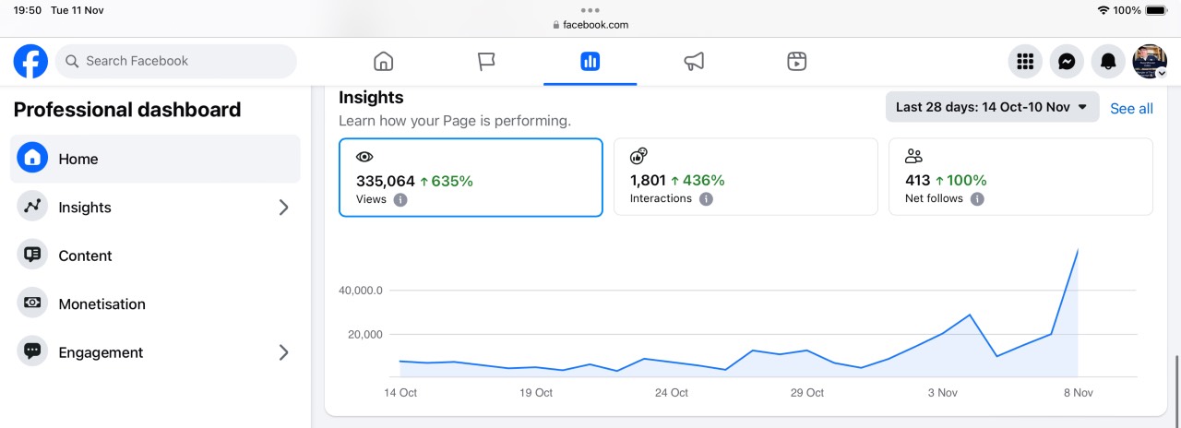
Task: Select the Net follows metric card
Action: pos(1020,177)
